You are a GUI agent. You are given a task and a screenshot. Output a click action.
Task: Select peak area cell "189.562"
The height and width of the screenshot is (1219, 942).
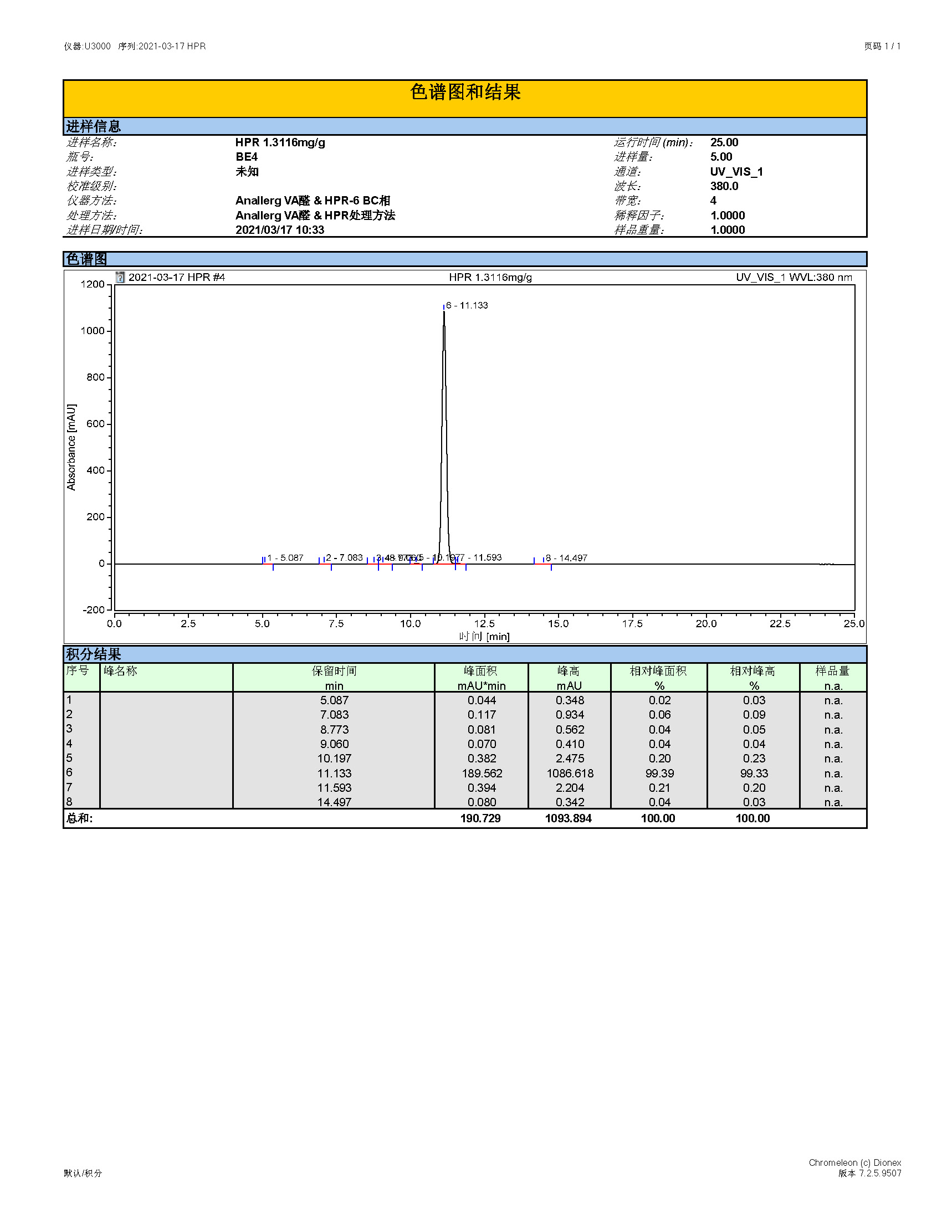(x=482, y=774)
